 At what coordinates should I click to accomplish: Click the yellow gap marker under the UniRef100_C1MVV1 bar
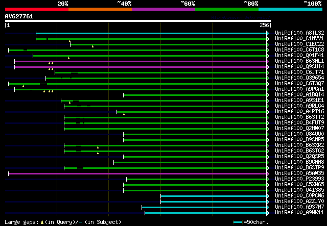(69, 41)
